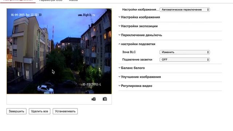Open the Подавление засветки dropdown
Viewport: 233px width, 131px height.
click(x=185, y=60)
